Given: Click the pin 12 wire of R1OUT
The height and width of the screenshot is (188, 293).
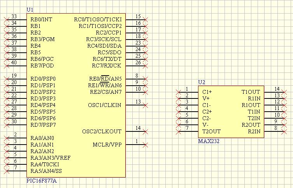Looking at the screenshot, I should click(274, 105).
